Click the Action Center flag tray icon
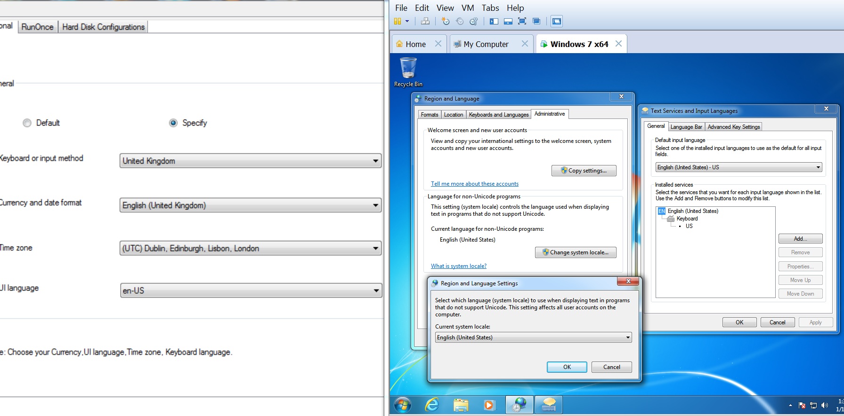Viewport: 844px width, 416px height. (x=802, y=405)
